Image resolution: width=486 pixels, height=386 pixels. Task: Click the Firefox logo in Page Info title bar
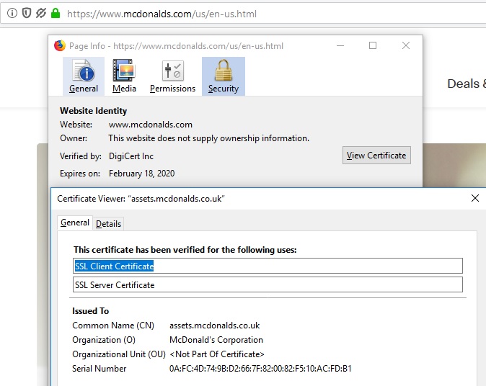(60, 46)
